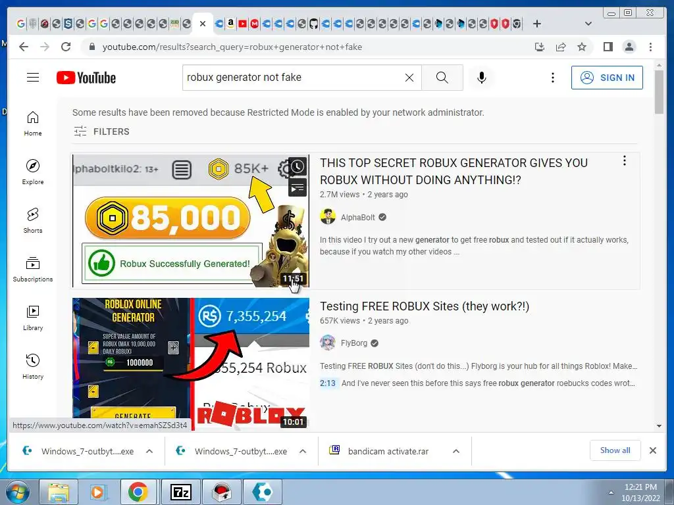Click Add to queue icon on first thumbnail
Image resolution: width=674 pixels, height=505 pixels.
(x=298, y=187)
